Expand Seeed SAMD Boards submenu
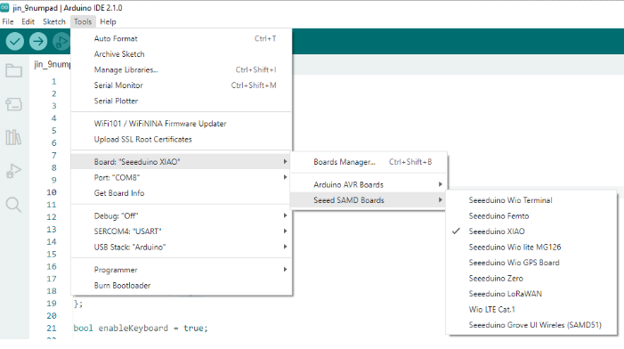Screen dimensions: 624x349 (369, 200)
